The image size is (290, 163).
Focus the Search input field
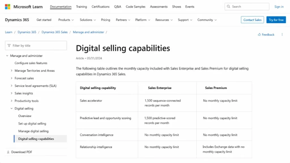[x=247, y=7]
